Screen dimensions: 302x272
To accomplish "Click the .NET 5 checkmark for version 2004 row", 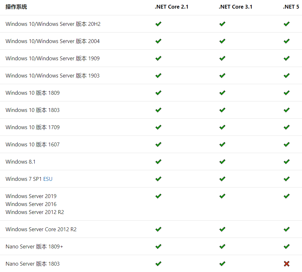I will point(286,41).
